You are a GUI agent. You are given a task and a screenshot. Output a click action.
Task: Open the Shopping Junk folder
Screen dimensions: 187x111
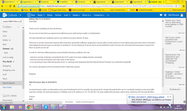(9, 70)
